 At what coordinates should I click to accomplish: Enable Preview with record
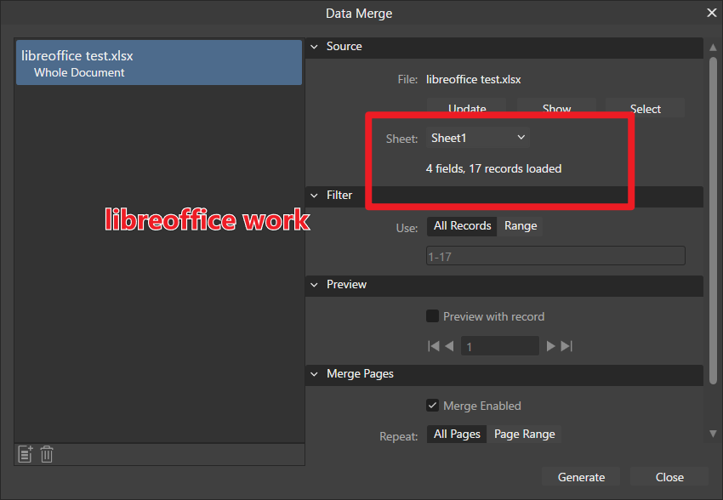pos(432,315)
